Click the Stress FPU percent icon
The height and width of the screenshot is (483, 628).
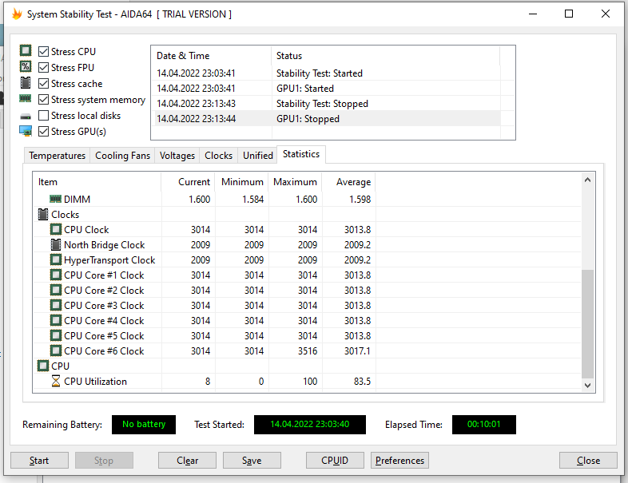(26, 66)
